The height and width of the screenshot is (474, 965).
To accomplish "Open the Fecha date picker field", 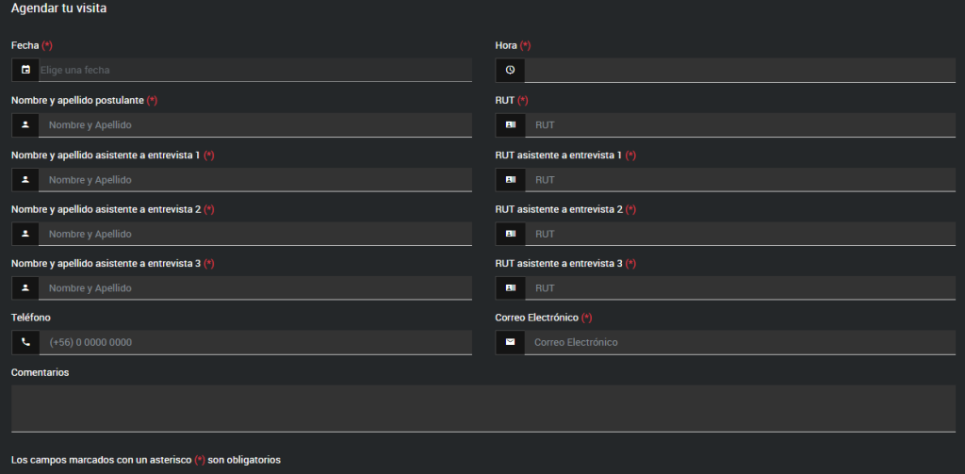I will tap(254, 70).
